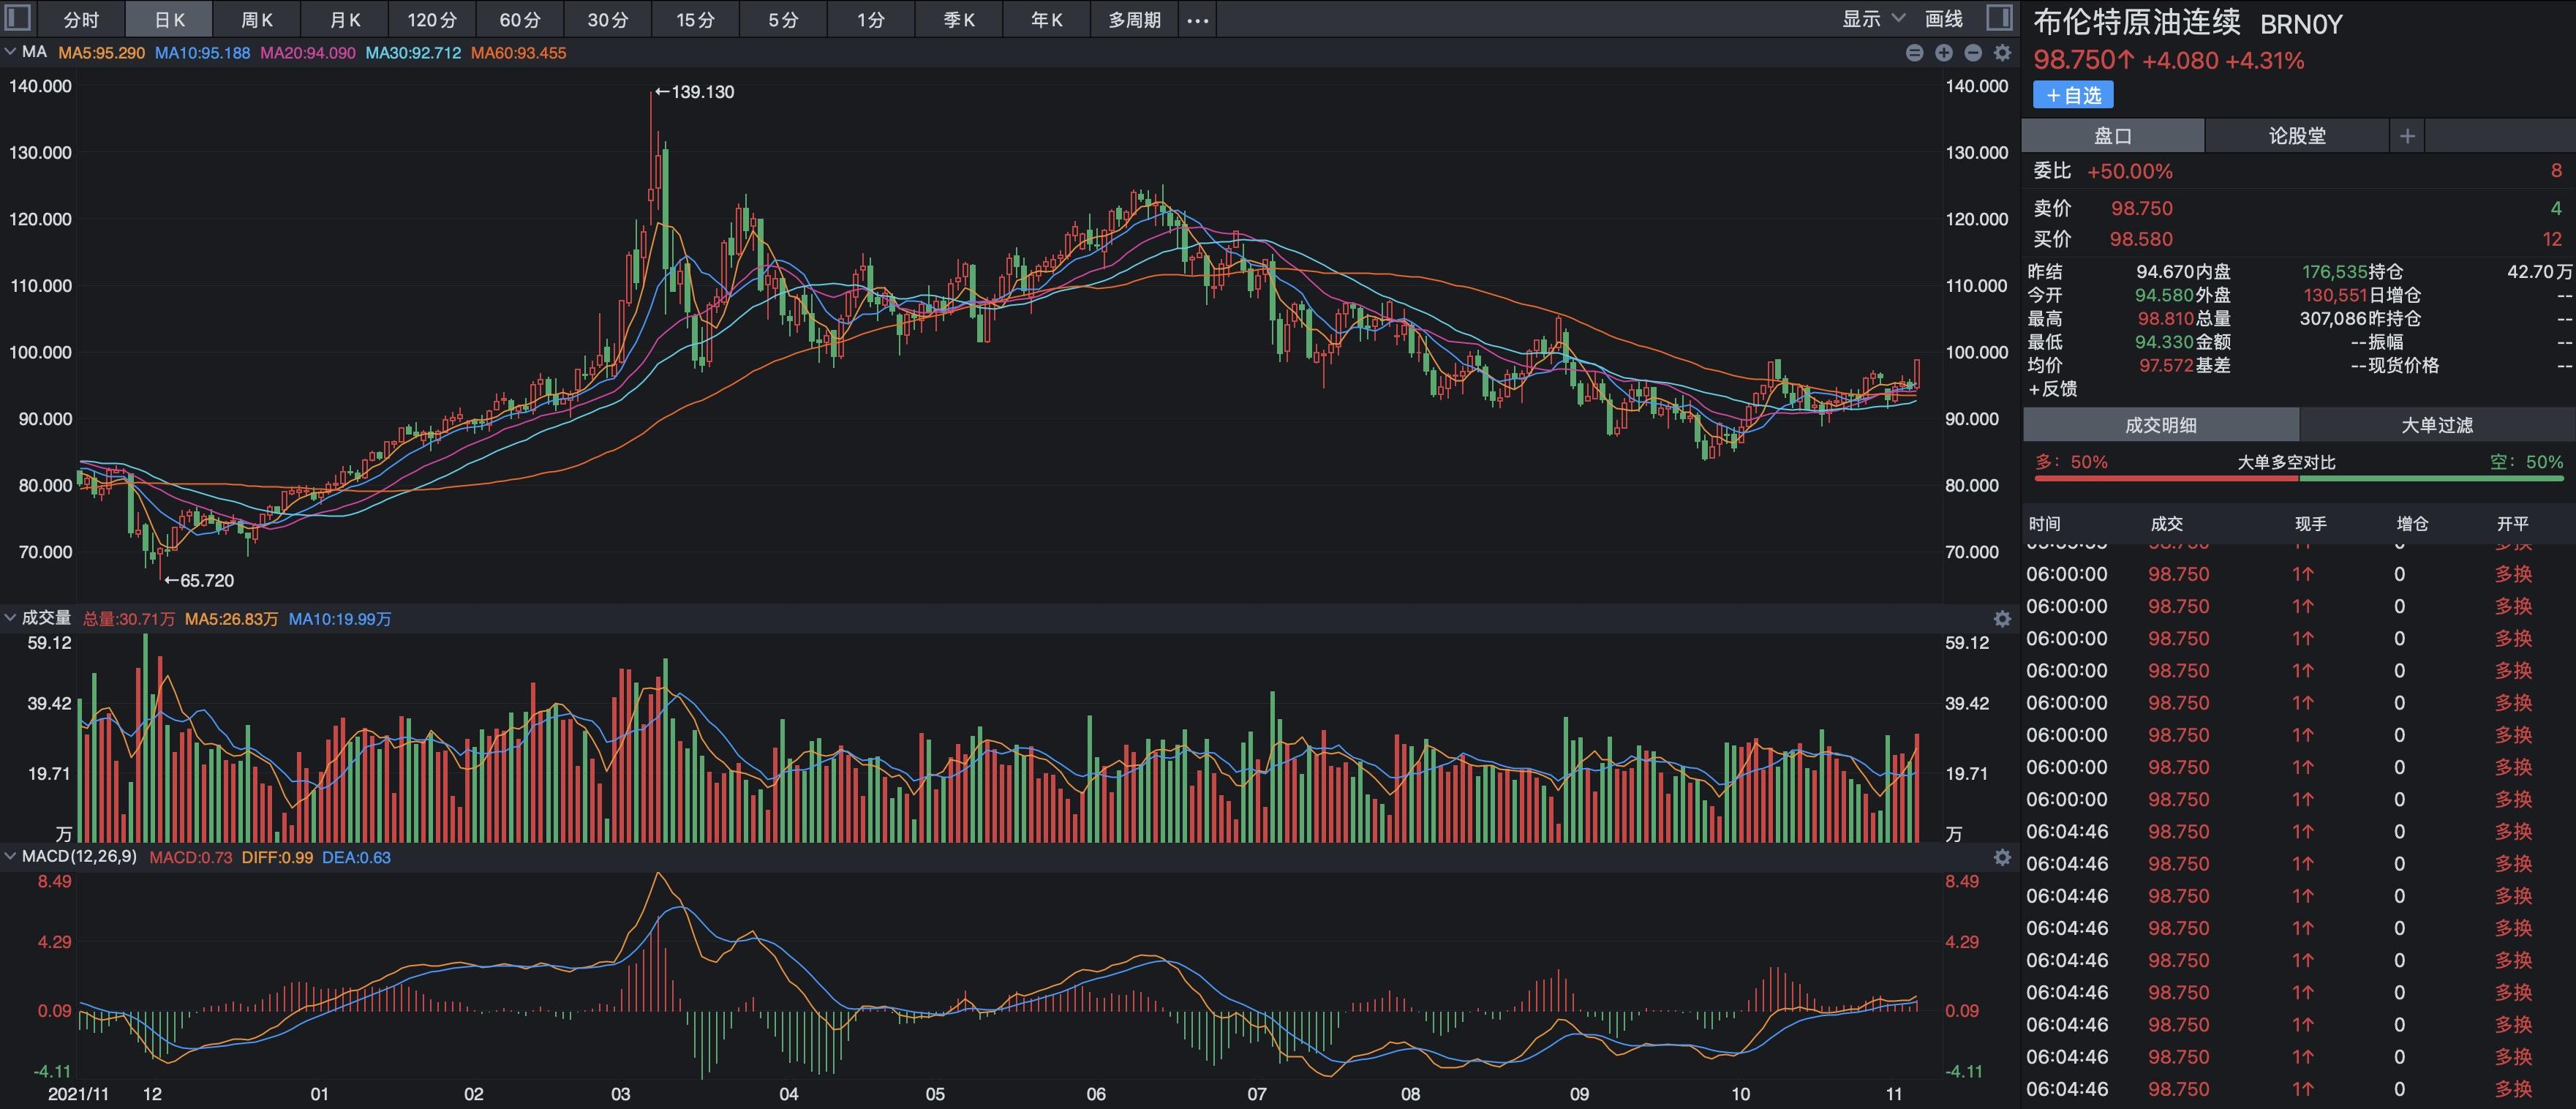This screenshot has height=1109, width=2576.
Task: Select the 论股堂 tab
Action: coord(2297,136)
